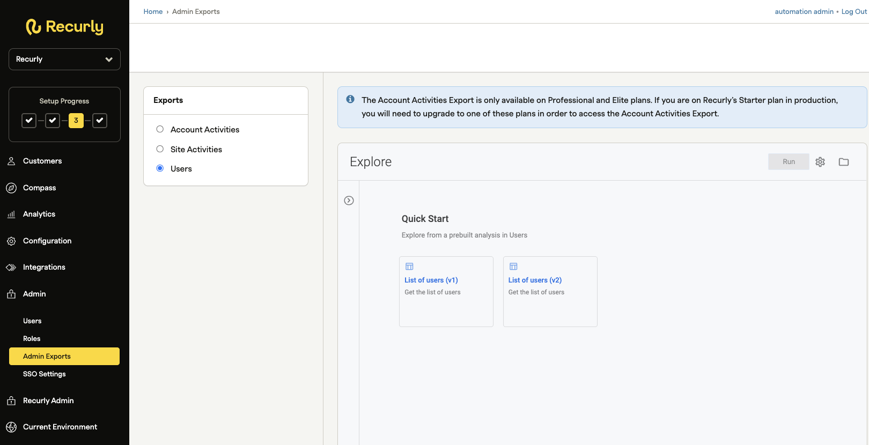
Task: Click the Integrations icon
Action: (x=11, y=267)
